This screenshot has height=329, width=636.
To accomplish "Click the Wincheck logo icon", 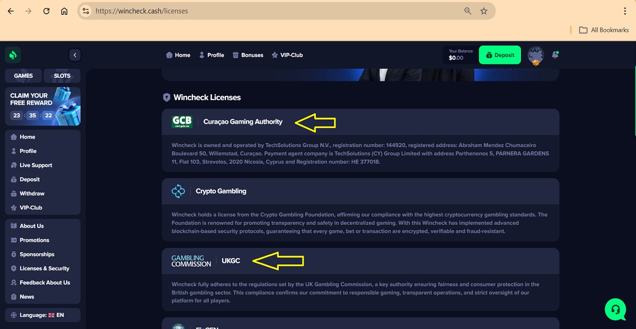I will coord(13,54).
